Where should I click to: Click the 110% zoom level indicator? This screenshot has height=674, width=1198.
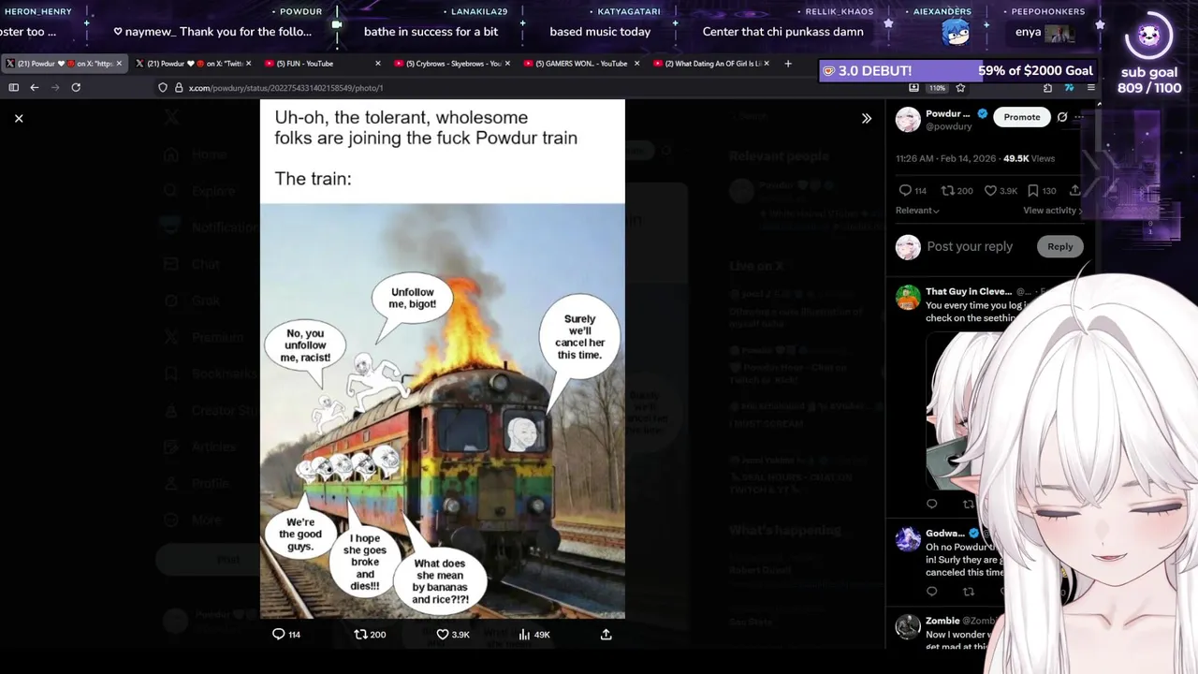pyautogui.click(x=937, y=88)
